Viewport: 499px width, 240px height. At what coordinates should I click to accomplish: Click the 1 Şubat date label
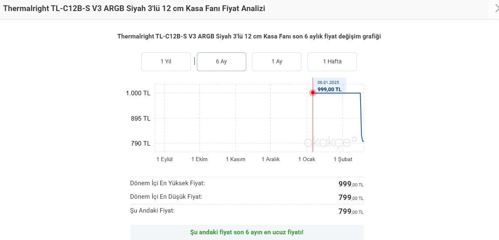coord(343,159)
